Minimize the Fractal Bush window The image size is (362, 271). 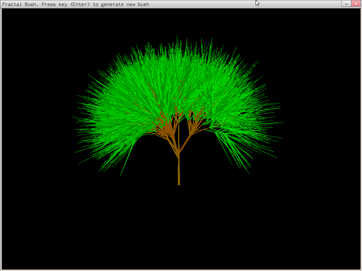point(346,4)
